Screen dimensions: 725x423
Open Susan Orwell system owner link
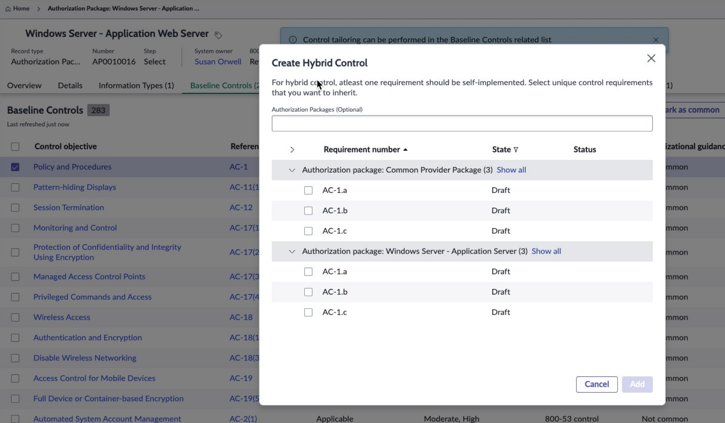[218, 62]
